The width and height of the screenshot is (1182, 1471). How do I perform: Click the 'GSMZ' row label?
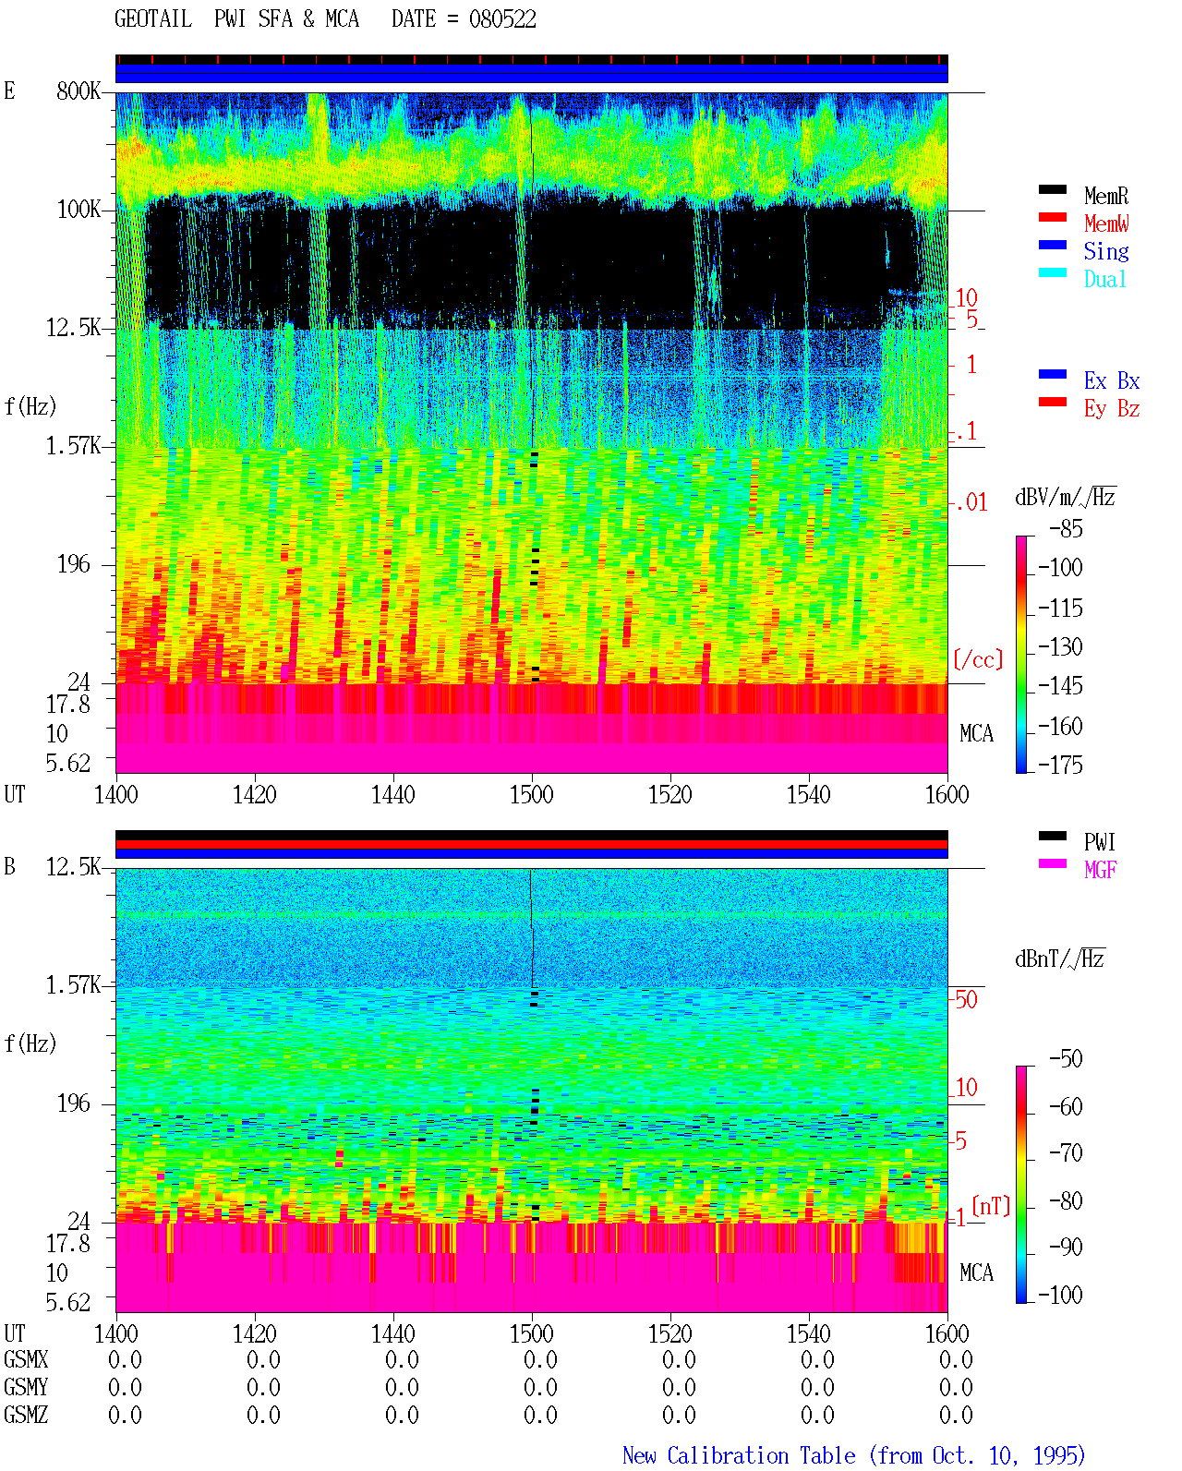pos(26,1416)
